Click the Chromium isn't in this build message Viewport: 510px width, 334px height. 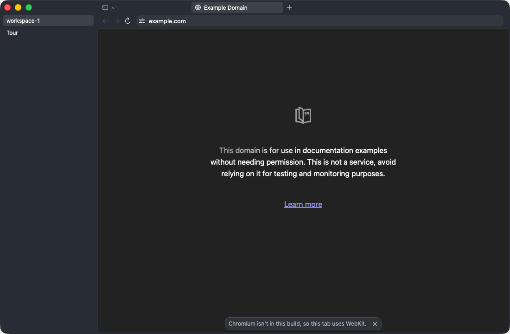[297, 324]
